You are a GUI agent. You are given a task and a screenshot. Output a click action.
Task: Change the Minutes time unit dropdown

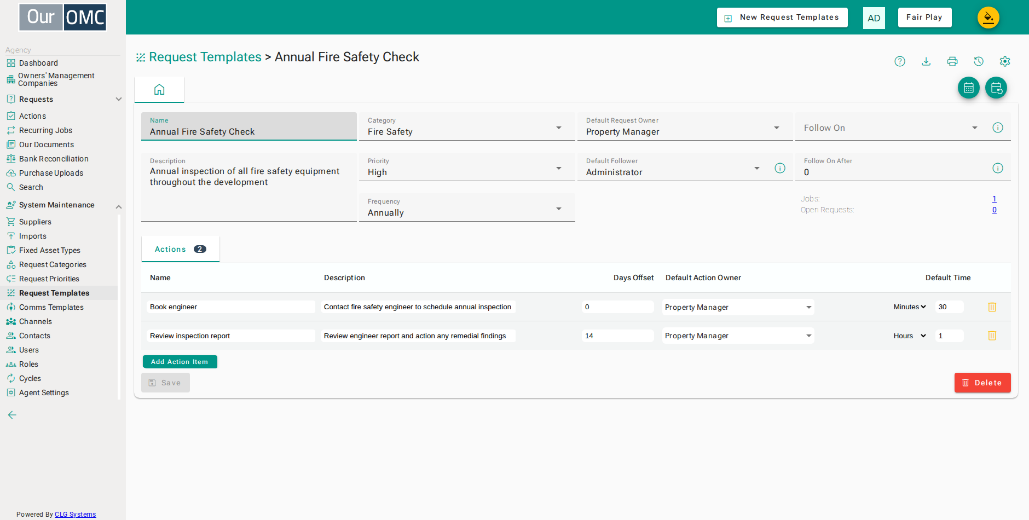point(910,307)
